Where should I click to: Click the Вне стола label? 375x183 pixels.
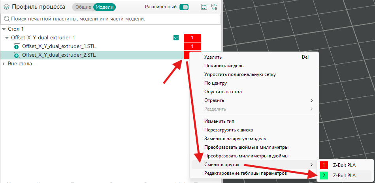20,64
